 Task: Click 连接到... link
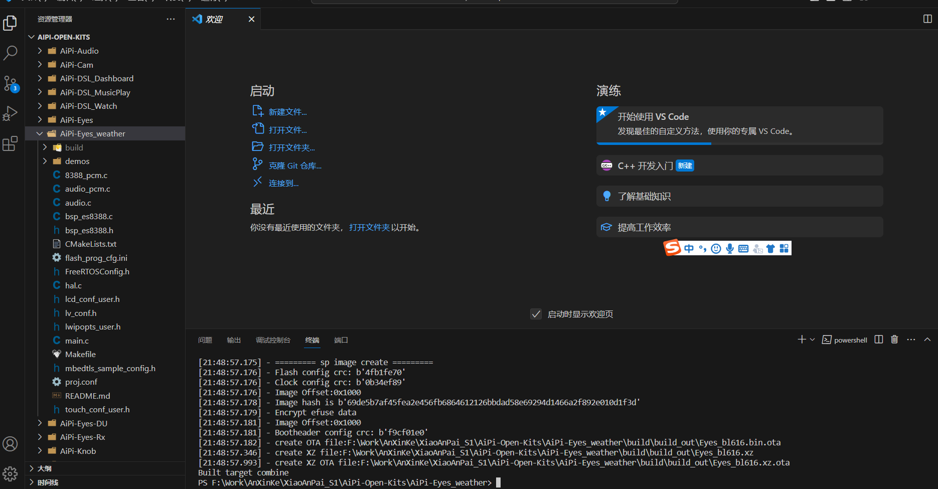(x=283, y=183)
